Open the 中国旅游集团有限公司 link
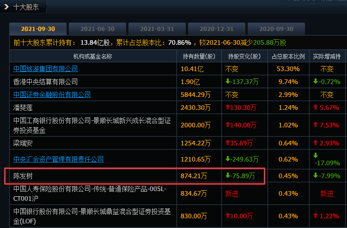This screenshot has width=347, height=228. (x=46, y=69)
